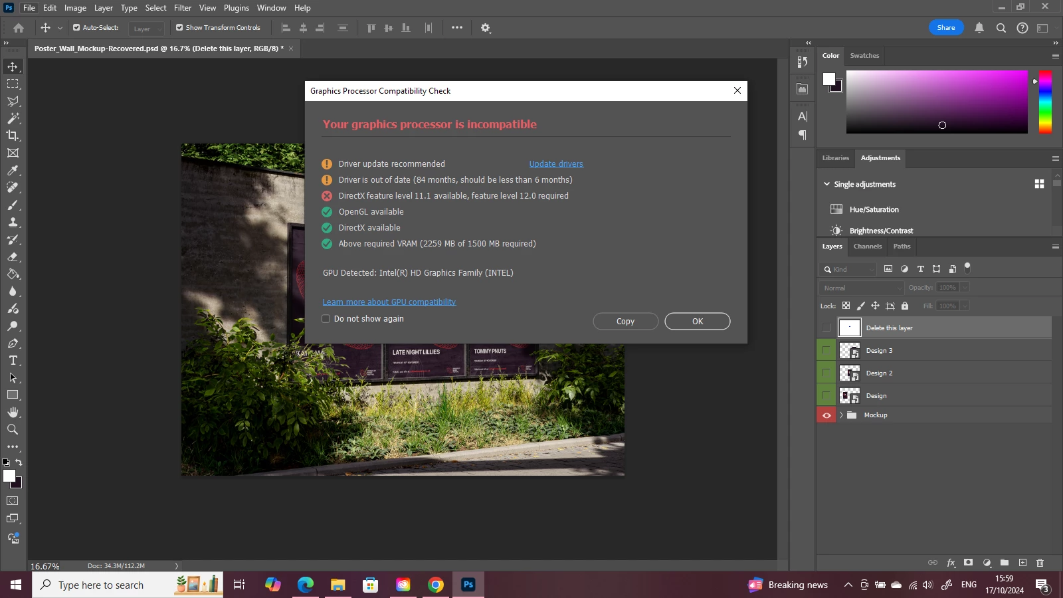Open the Filter menu
This screenshot has width=1063, height=598.
click(x=183, y=8)
